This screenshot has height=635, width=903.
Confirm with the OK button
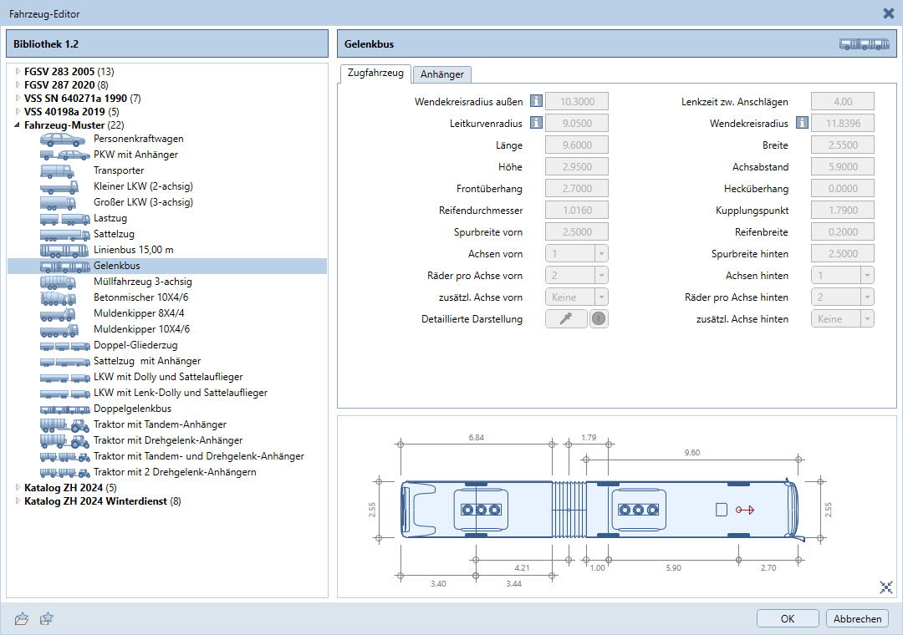click(x=788, y=619)
